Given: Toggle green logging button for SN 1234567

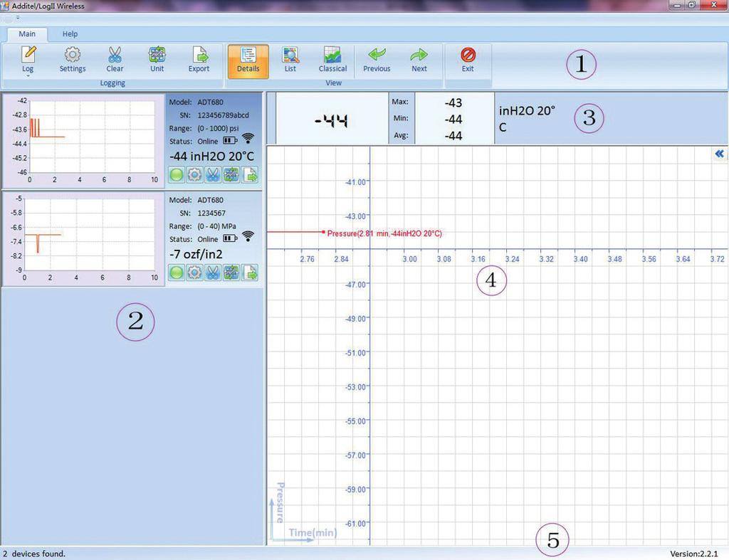Looking at the screenshot, I should [x=177, y=273].
